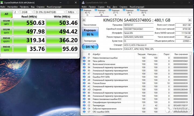Click the SATA/600 transfer mode field
Viewport: 194px width, 116px height.
pos(138,37)
